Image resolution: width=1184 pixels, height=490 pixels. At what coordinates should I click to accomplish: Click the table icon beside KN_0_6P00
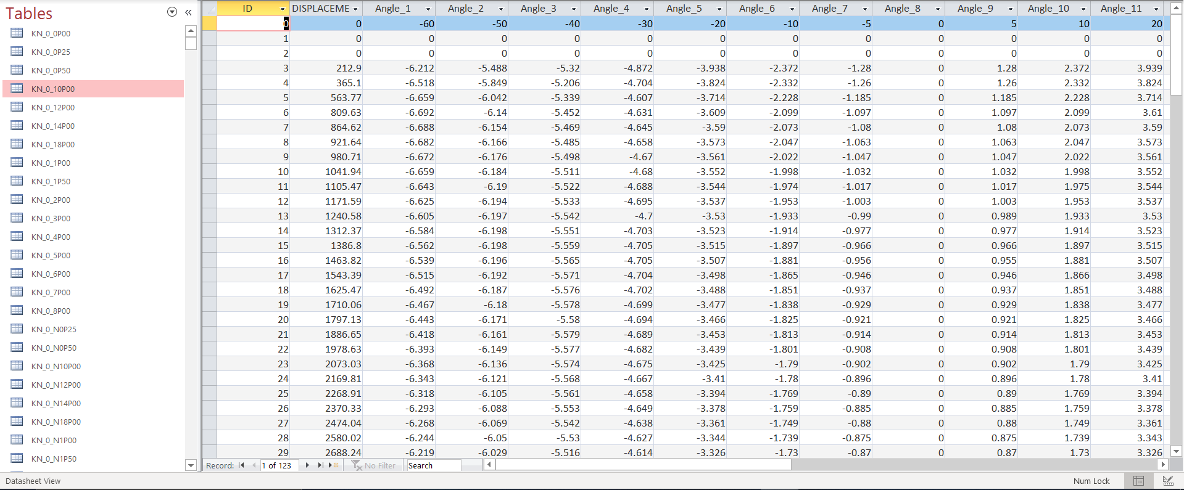[17, 274]
